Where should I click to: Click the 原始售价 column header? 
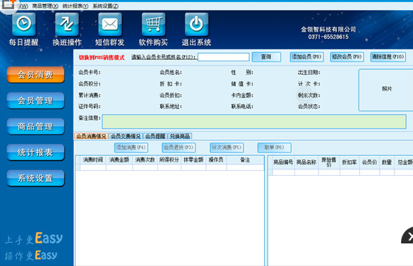coord(329,162)
